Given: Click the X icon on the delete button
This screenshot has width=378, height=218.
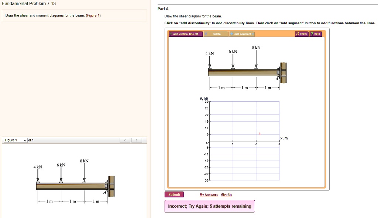Looking at the screenshot, I should pos(206,33).
